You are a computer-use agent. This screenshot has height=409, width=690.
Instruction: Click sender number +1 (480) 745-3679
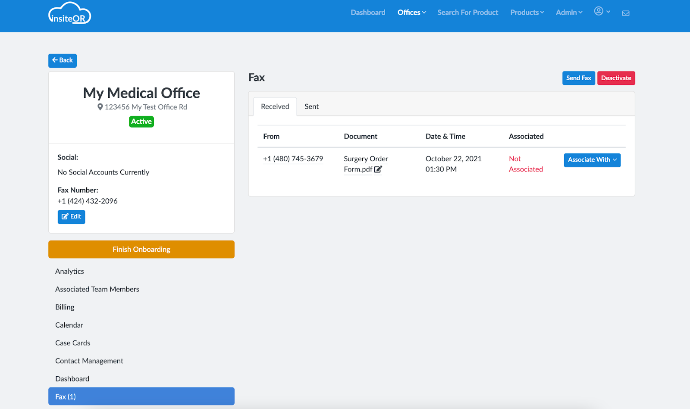tap(293, 159)
